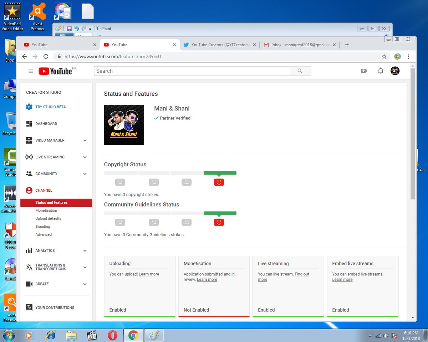Viewport: 428px width, 342px height.
Task: Expand the Create section
Action: (85, 284)
